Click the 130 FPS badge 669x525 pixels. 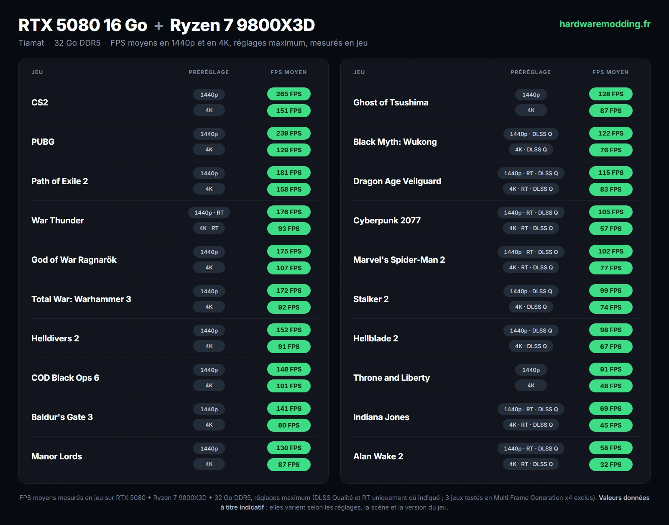click(x=289, y=448)
